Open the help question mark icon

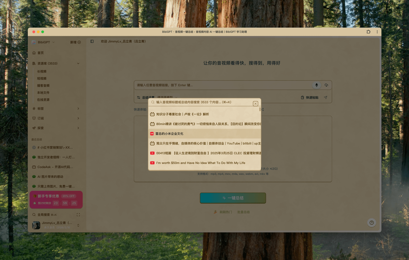tap(372, 223)
